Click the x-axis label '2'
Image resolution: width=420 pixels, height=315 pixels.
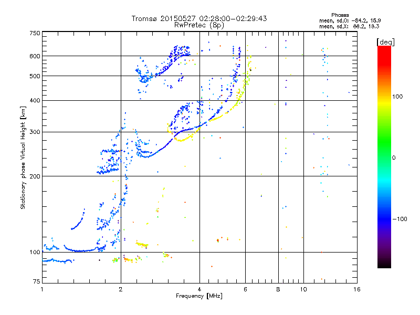[x=121, y=289]
